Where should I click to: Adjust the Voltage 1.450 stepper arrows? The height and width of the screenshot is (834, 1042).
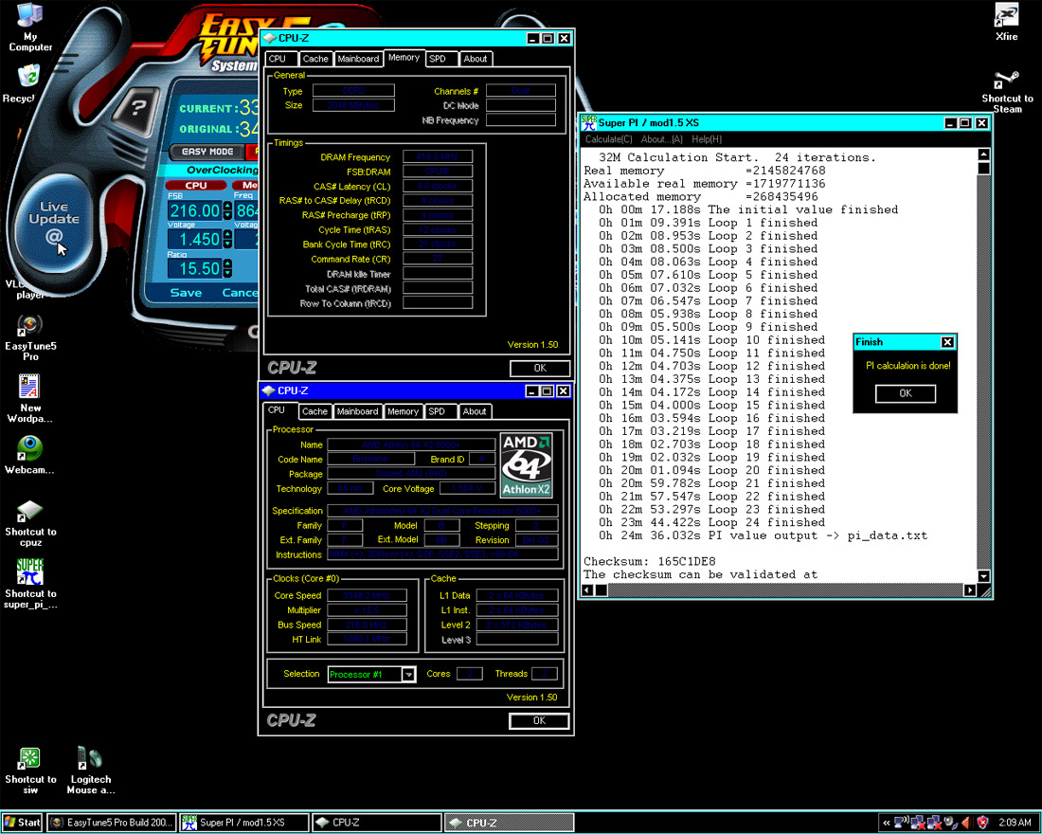pos(227,240)
